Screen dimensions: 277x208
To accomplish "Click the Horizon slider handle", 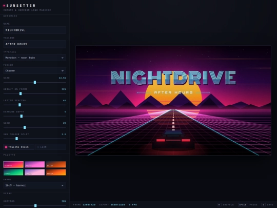I will (35, 205).
